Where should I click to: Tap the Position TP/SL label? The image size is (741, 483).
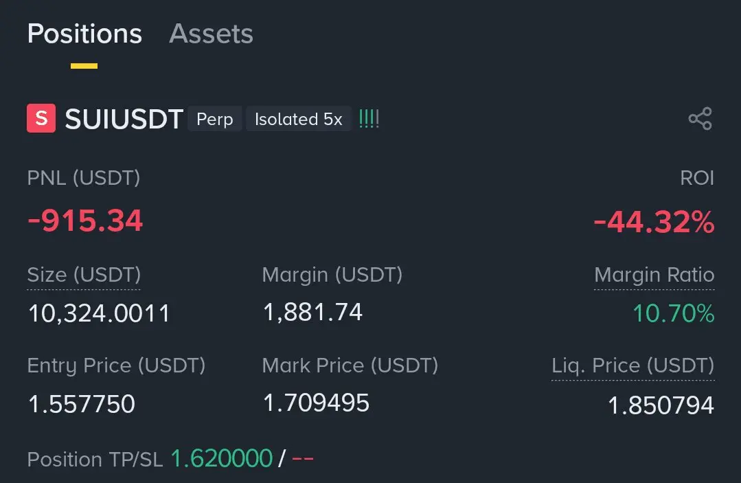pyautogui.click(x=95, y=458)
